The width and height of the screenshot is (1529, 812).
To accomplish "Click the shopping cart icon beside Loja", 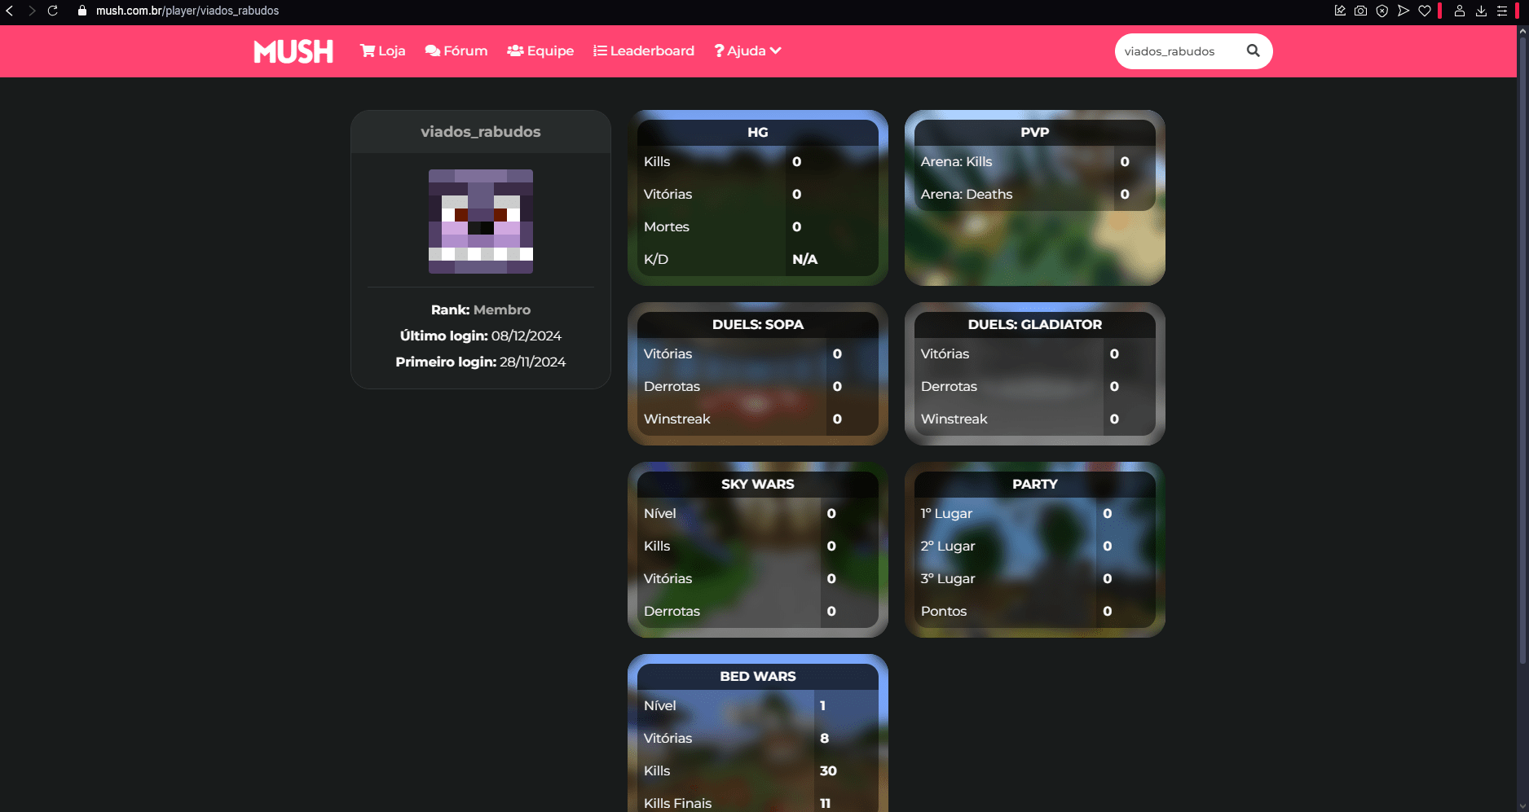I will (x=368, y=50).
